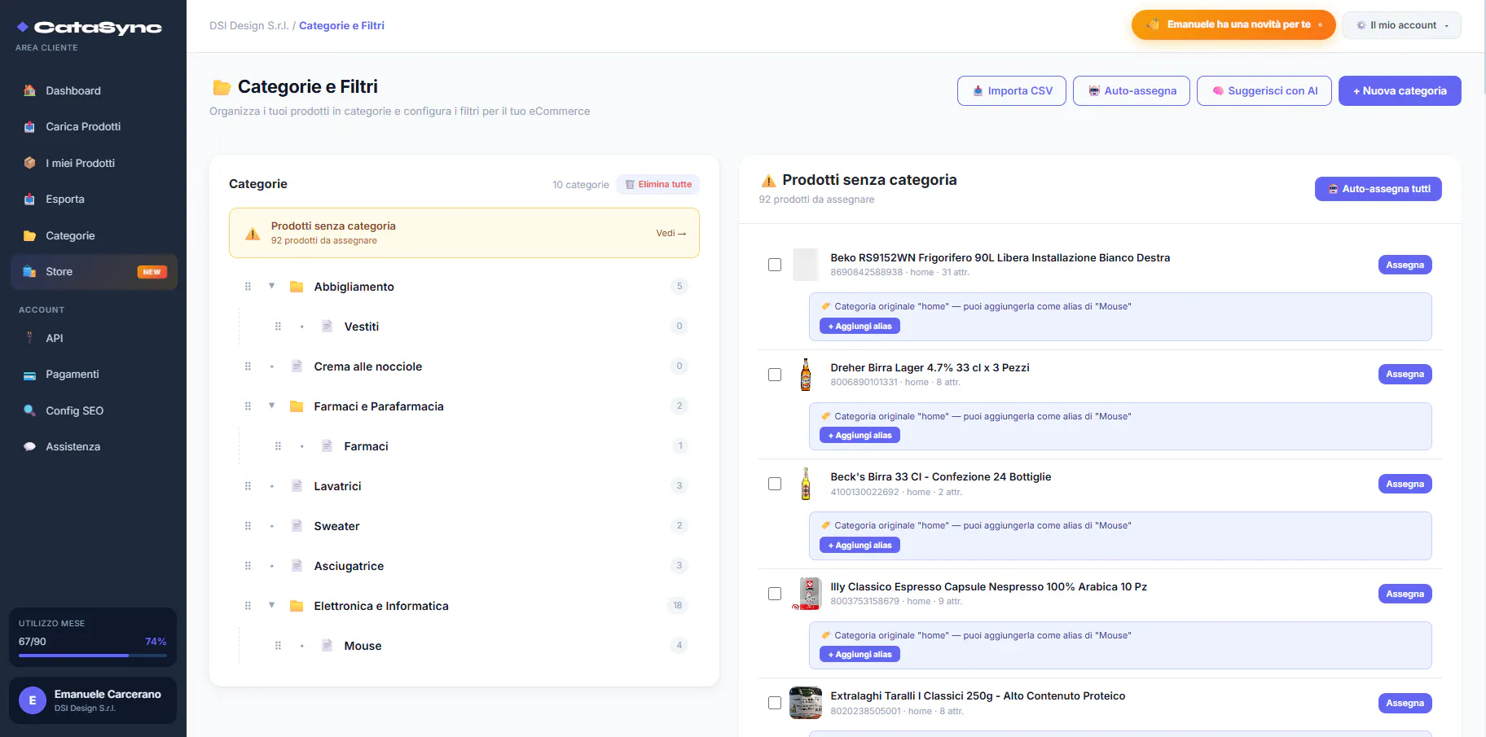Open the Extralaghi Taralli product thumbnail
Image resolution: width=1486 pixels, height=737 pixels.
(806, 703)
